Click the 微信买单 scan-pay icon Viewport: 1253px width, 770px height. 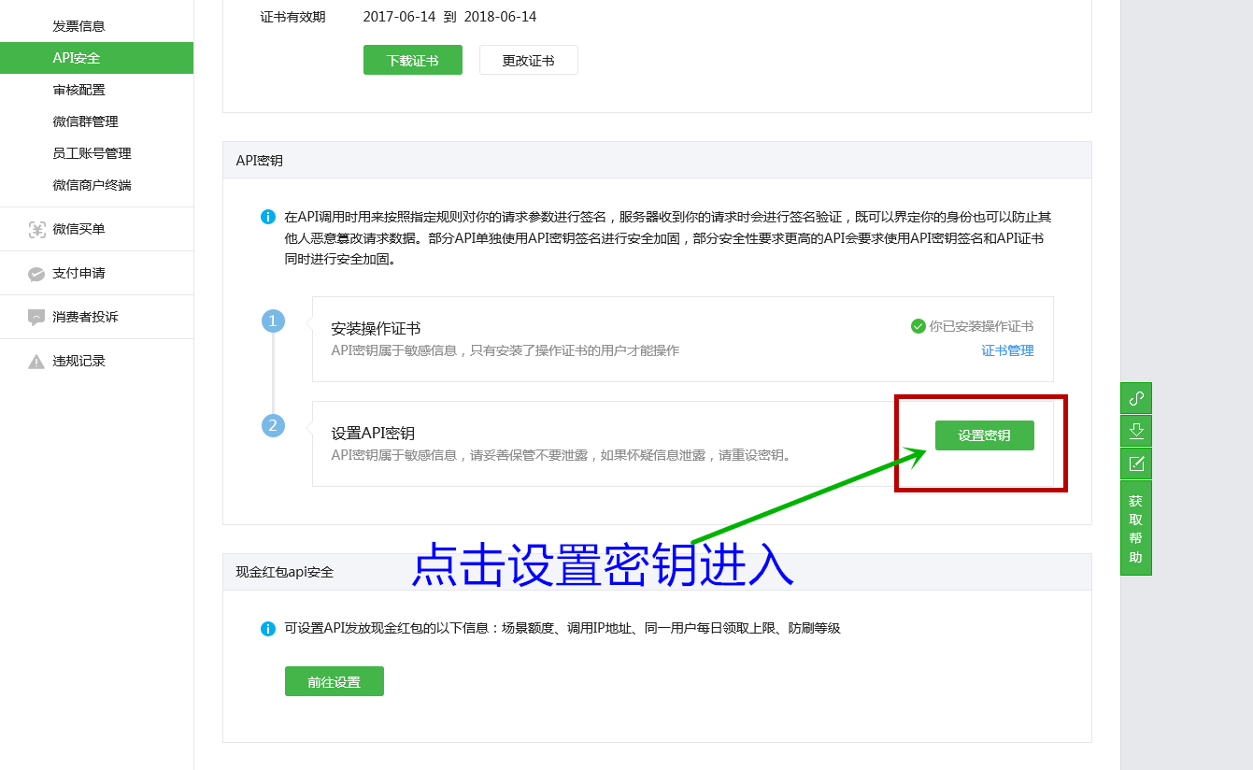pyautogui.click(x=36, y=229)
